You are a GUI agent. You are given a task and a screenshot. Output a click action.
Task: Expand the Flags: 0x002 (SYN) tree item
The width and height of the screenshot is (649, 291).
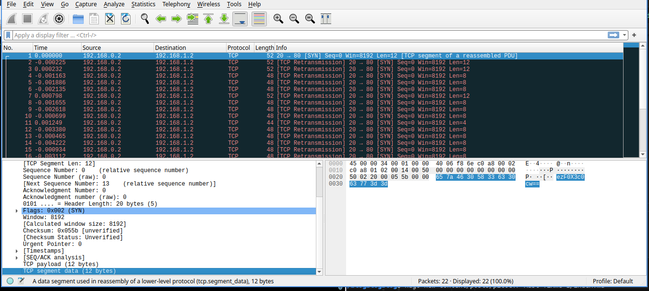[x=17, y=211]
